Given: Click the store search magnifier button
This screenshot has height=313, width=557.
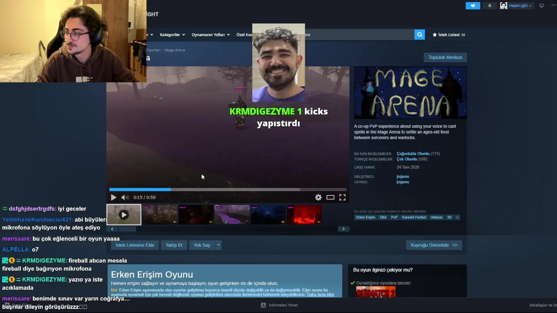Looking at the screenshot, I should click(x=419, y=35).
